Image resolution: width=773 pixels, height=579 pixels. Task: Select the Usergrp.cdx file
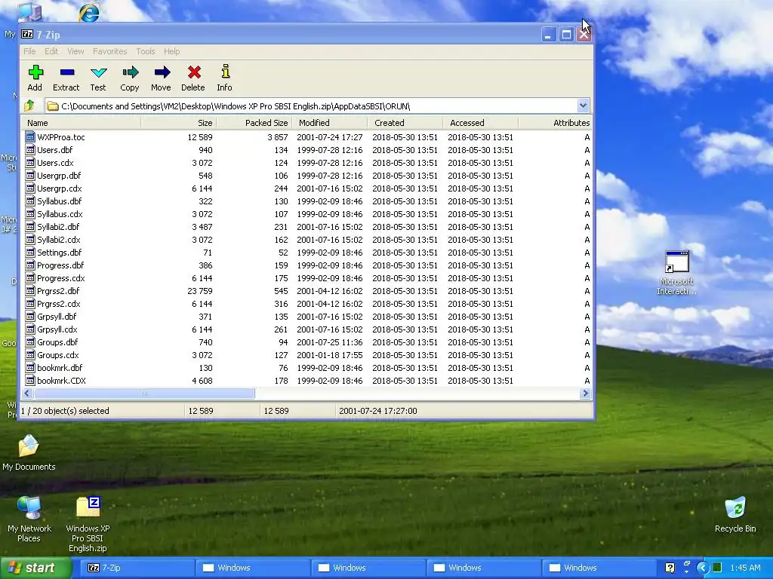tap(306, 188)
